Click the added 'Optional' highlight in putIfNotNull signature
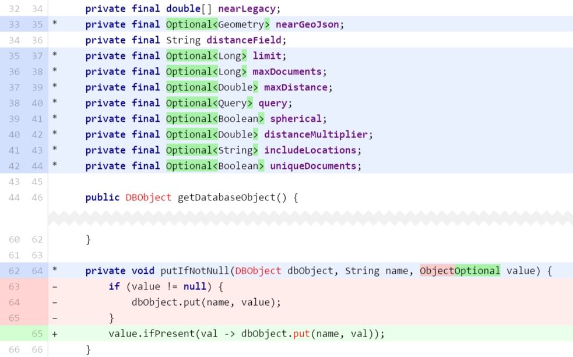This screenshot has width=573, height=357. 477,271
